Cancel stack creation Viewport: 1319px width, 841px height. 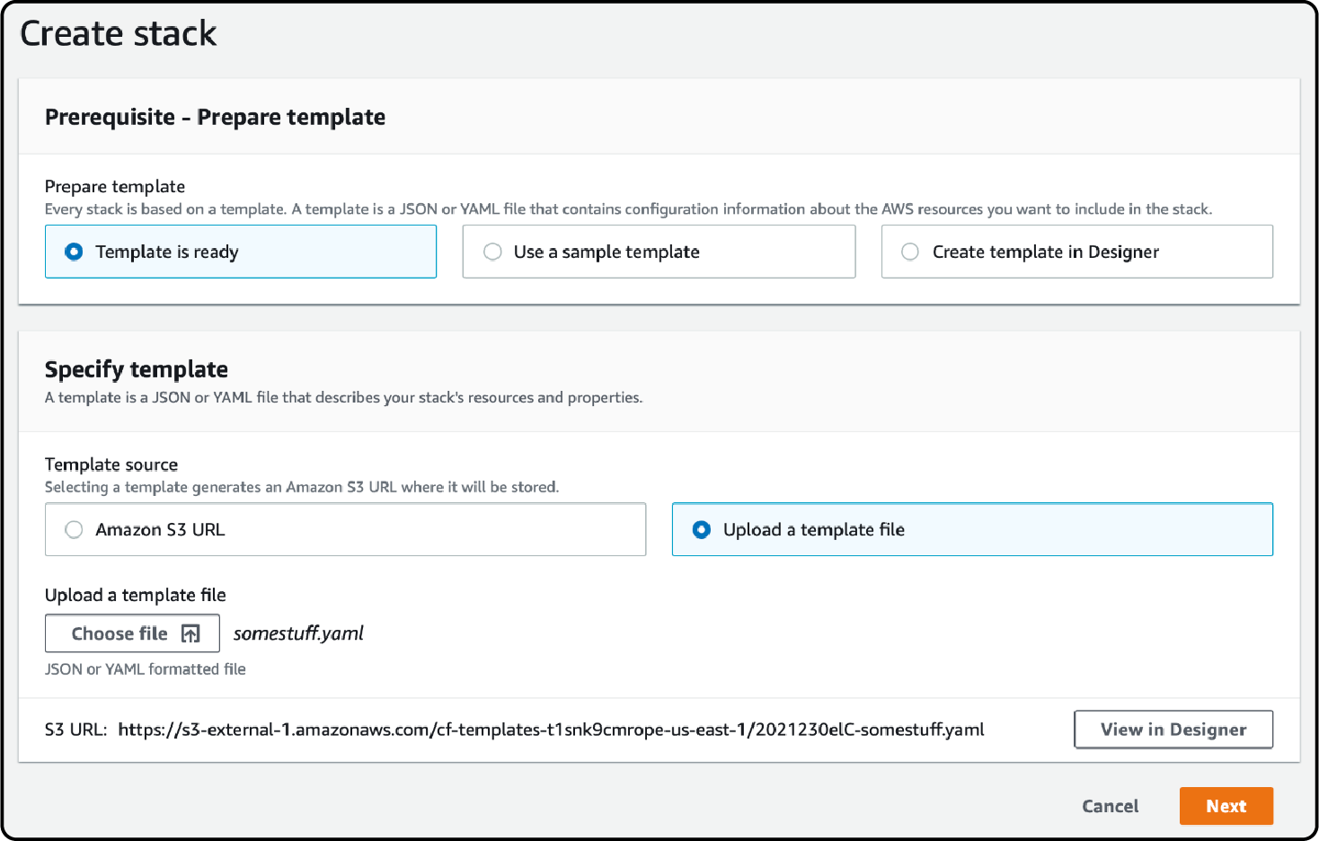pos(1110,806)
